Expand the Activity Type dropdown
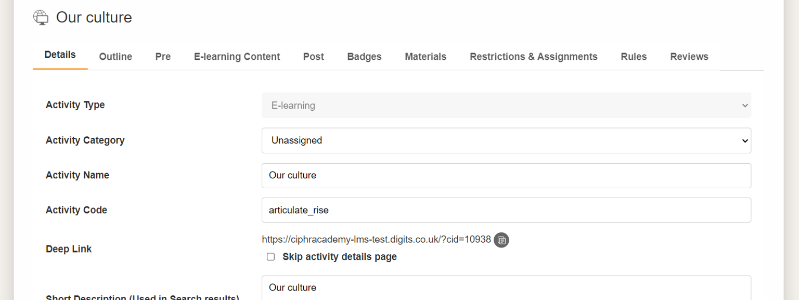 (x=506, y=105)
